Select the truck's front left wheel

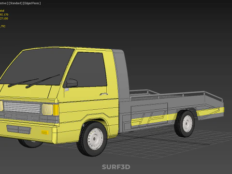(92, 138)
